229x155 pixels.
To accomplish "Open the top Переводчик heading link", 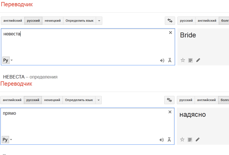I will click(17, 4).
